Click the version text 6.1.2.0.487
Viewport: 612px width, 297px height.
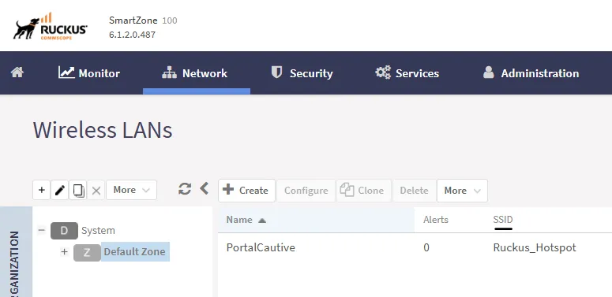133,34
